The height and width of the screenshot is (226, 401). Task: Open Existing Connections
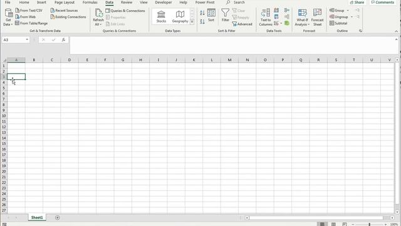68,17
